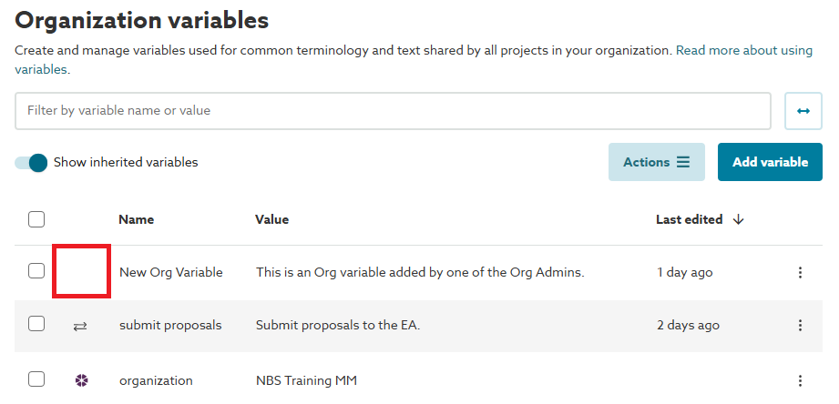Viewport: 839px width, 404px height.
Task: Click the Last edited sort arrow
Action: pos(738,219)
